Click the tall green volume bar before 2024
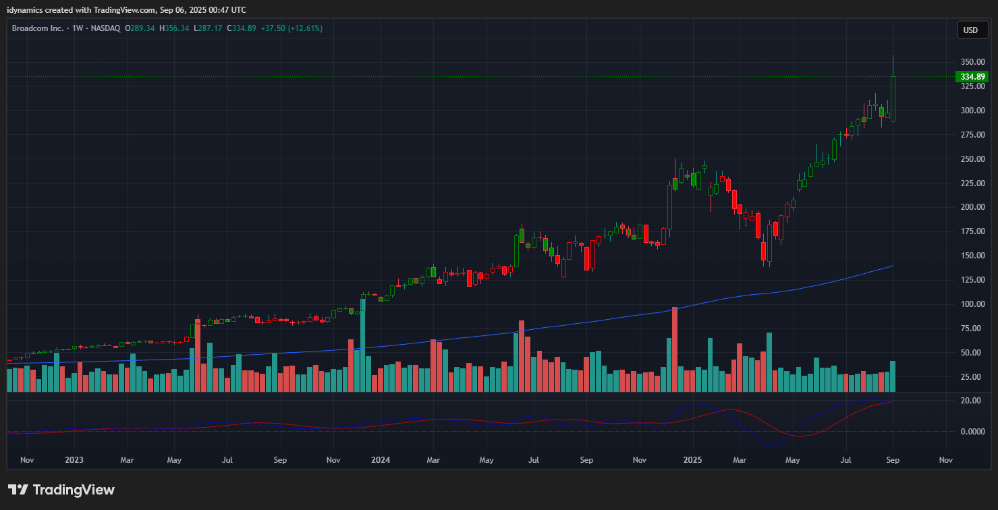 [x=362, y=345]
